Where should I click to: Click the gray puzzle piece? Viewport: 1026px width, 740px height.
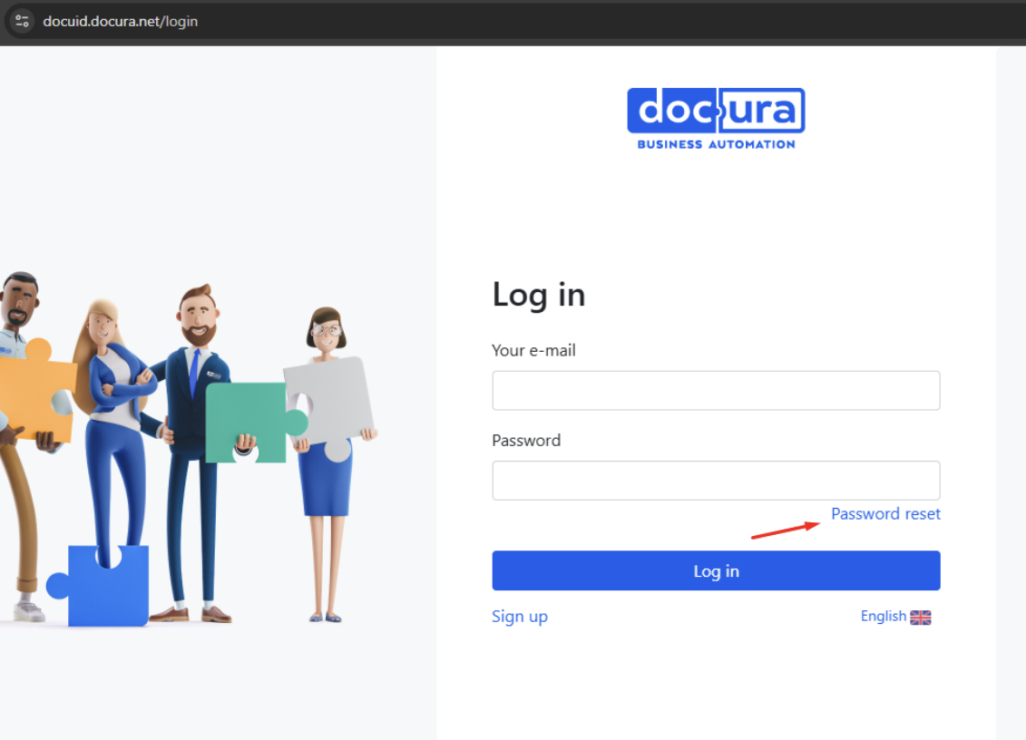pos(330,399)
